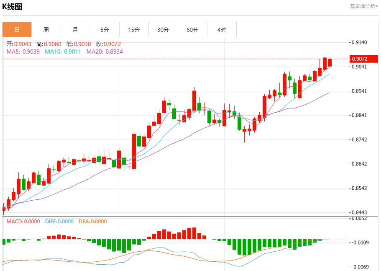Switch to the 月 monthly tab
The height and width of the screenshot is (271, 381).
pos(75,30)
